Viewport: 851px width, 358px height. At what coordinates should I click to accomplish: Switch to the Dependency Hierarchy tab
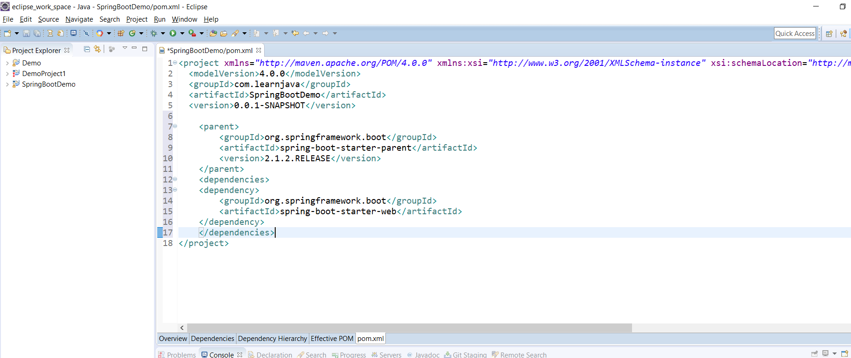[x=272, y=339]
